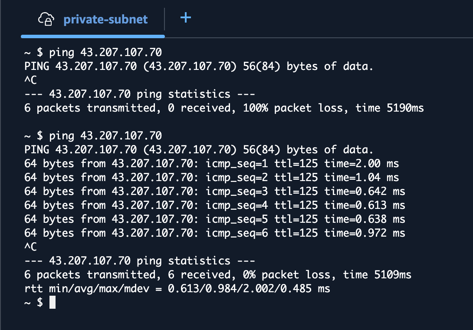Click the second ping 43.207.107.70 command line
Screen dimensions: 473x330
click(x=93, y=136)
